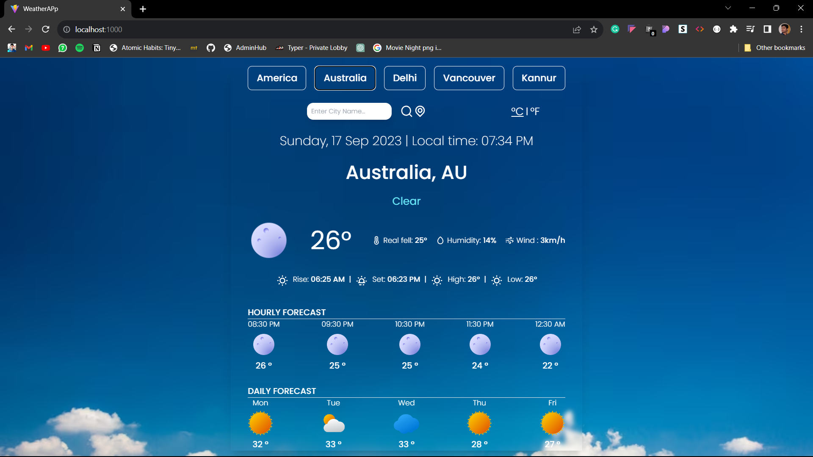Screen dimensions: 813x457
Task: Open the GitHub bookmark icon
Action: coord(210,48)
